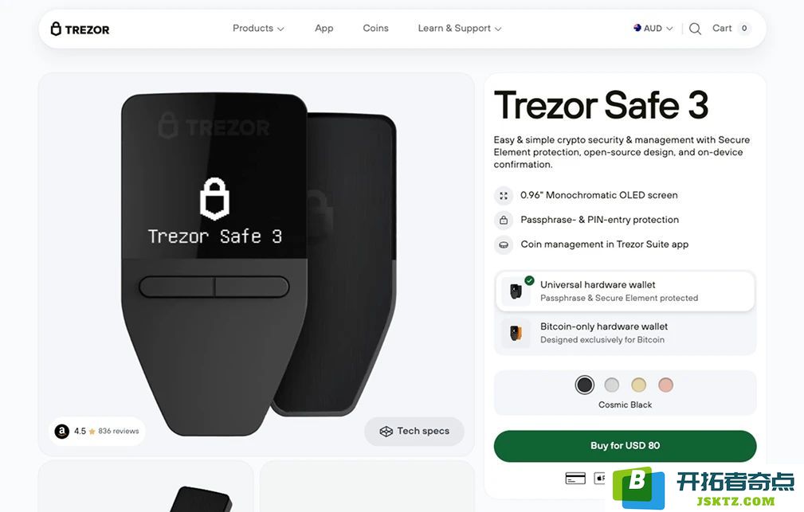Viewport: 804px width, 512px height.
Task: Click the passphrase lock feature icon
Action: (x=504, y=220)
